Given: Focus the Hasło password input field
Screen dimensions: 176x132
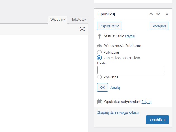Looking at the screenshot, I should pos(131,70).
